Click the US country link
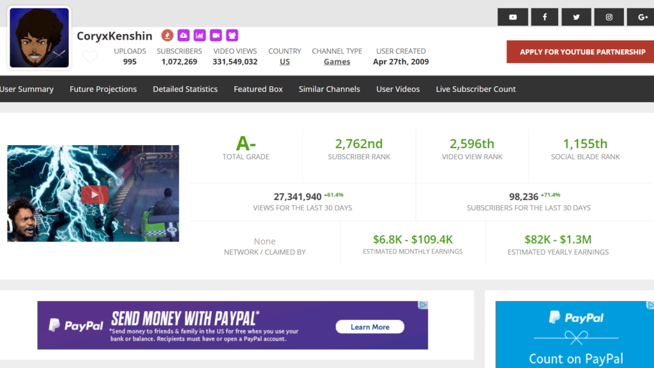Screen dimensions: 654x368 284,62
